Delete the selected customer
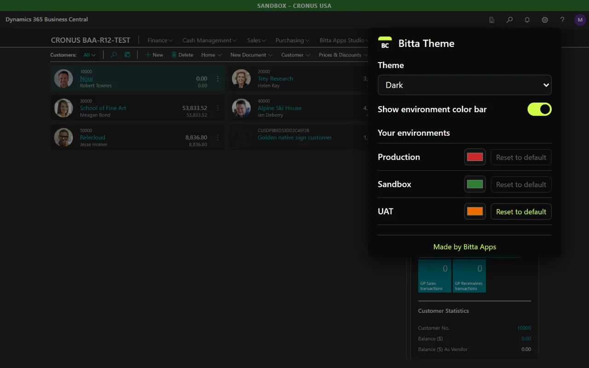 click(x=182, y=55)
